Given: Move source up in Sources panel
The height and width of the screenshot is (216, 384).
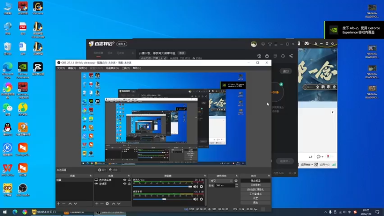Looking at the screenshot, I should [x=113, y=204].
